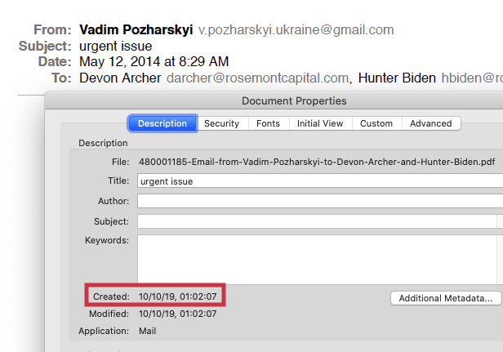Focus the empty Author field
This screenshot has width=503, height=352.
coord(318,201)
